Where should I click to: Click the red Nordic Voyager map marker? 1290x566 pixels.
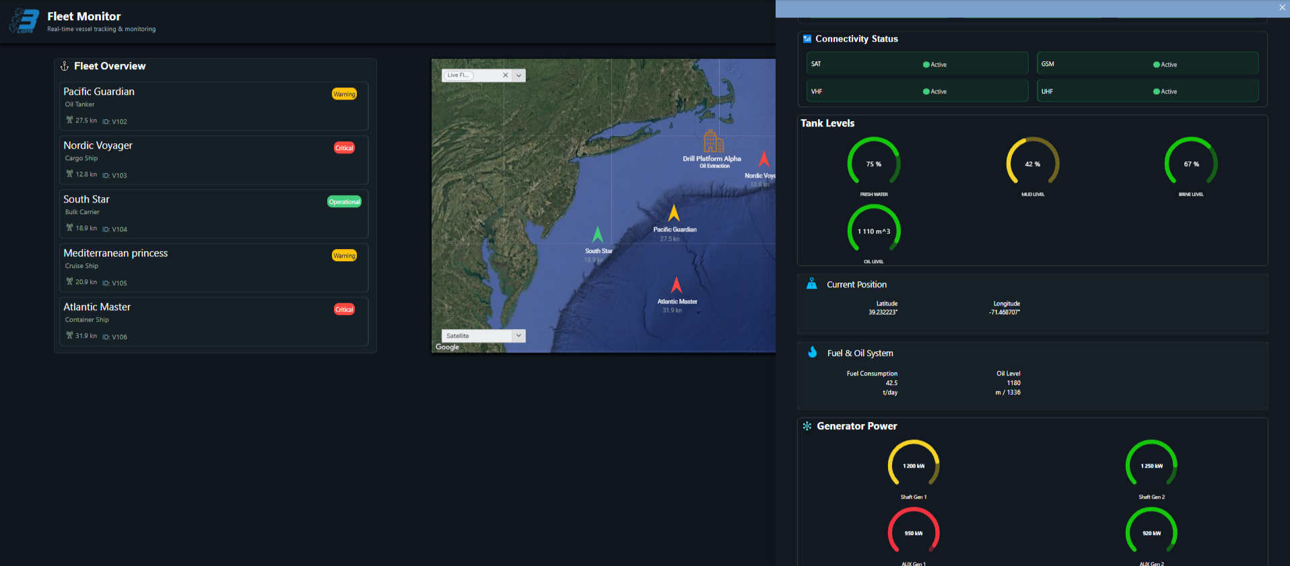763,160
